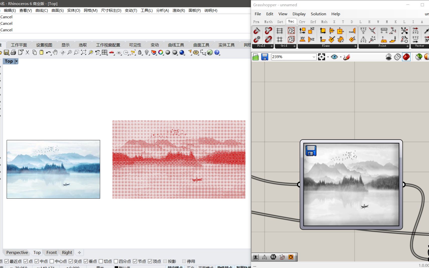Switch to wireframe preview mode in Grasshopper
Screen dimensions: 429x268
(x=397, y=57)
